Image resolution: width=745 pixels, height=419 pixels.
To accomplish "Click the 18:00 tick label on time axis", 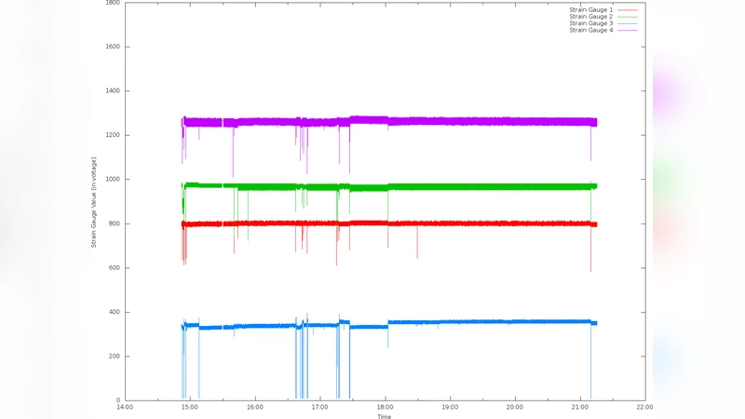I will 385,407.
